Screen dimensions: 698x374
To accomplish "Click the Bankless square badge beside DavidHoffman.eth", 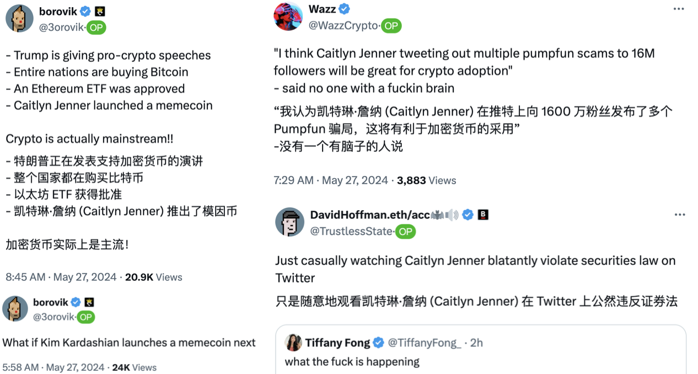I will [x=484, y=215].
